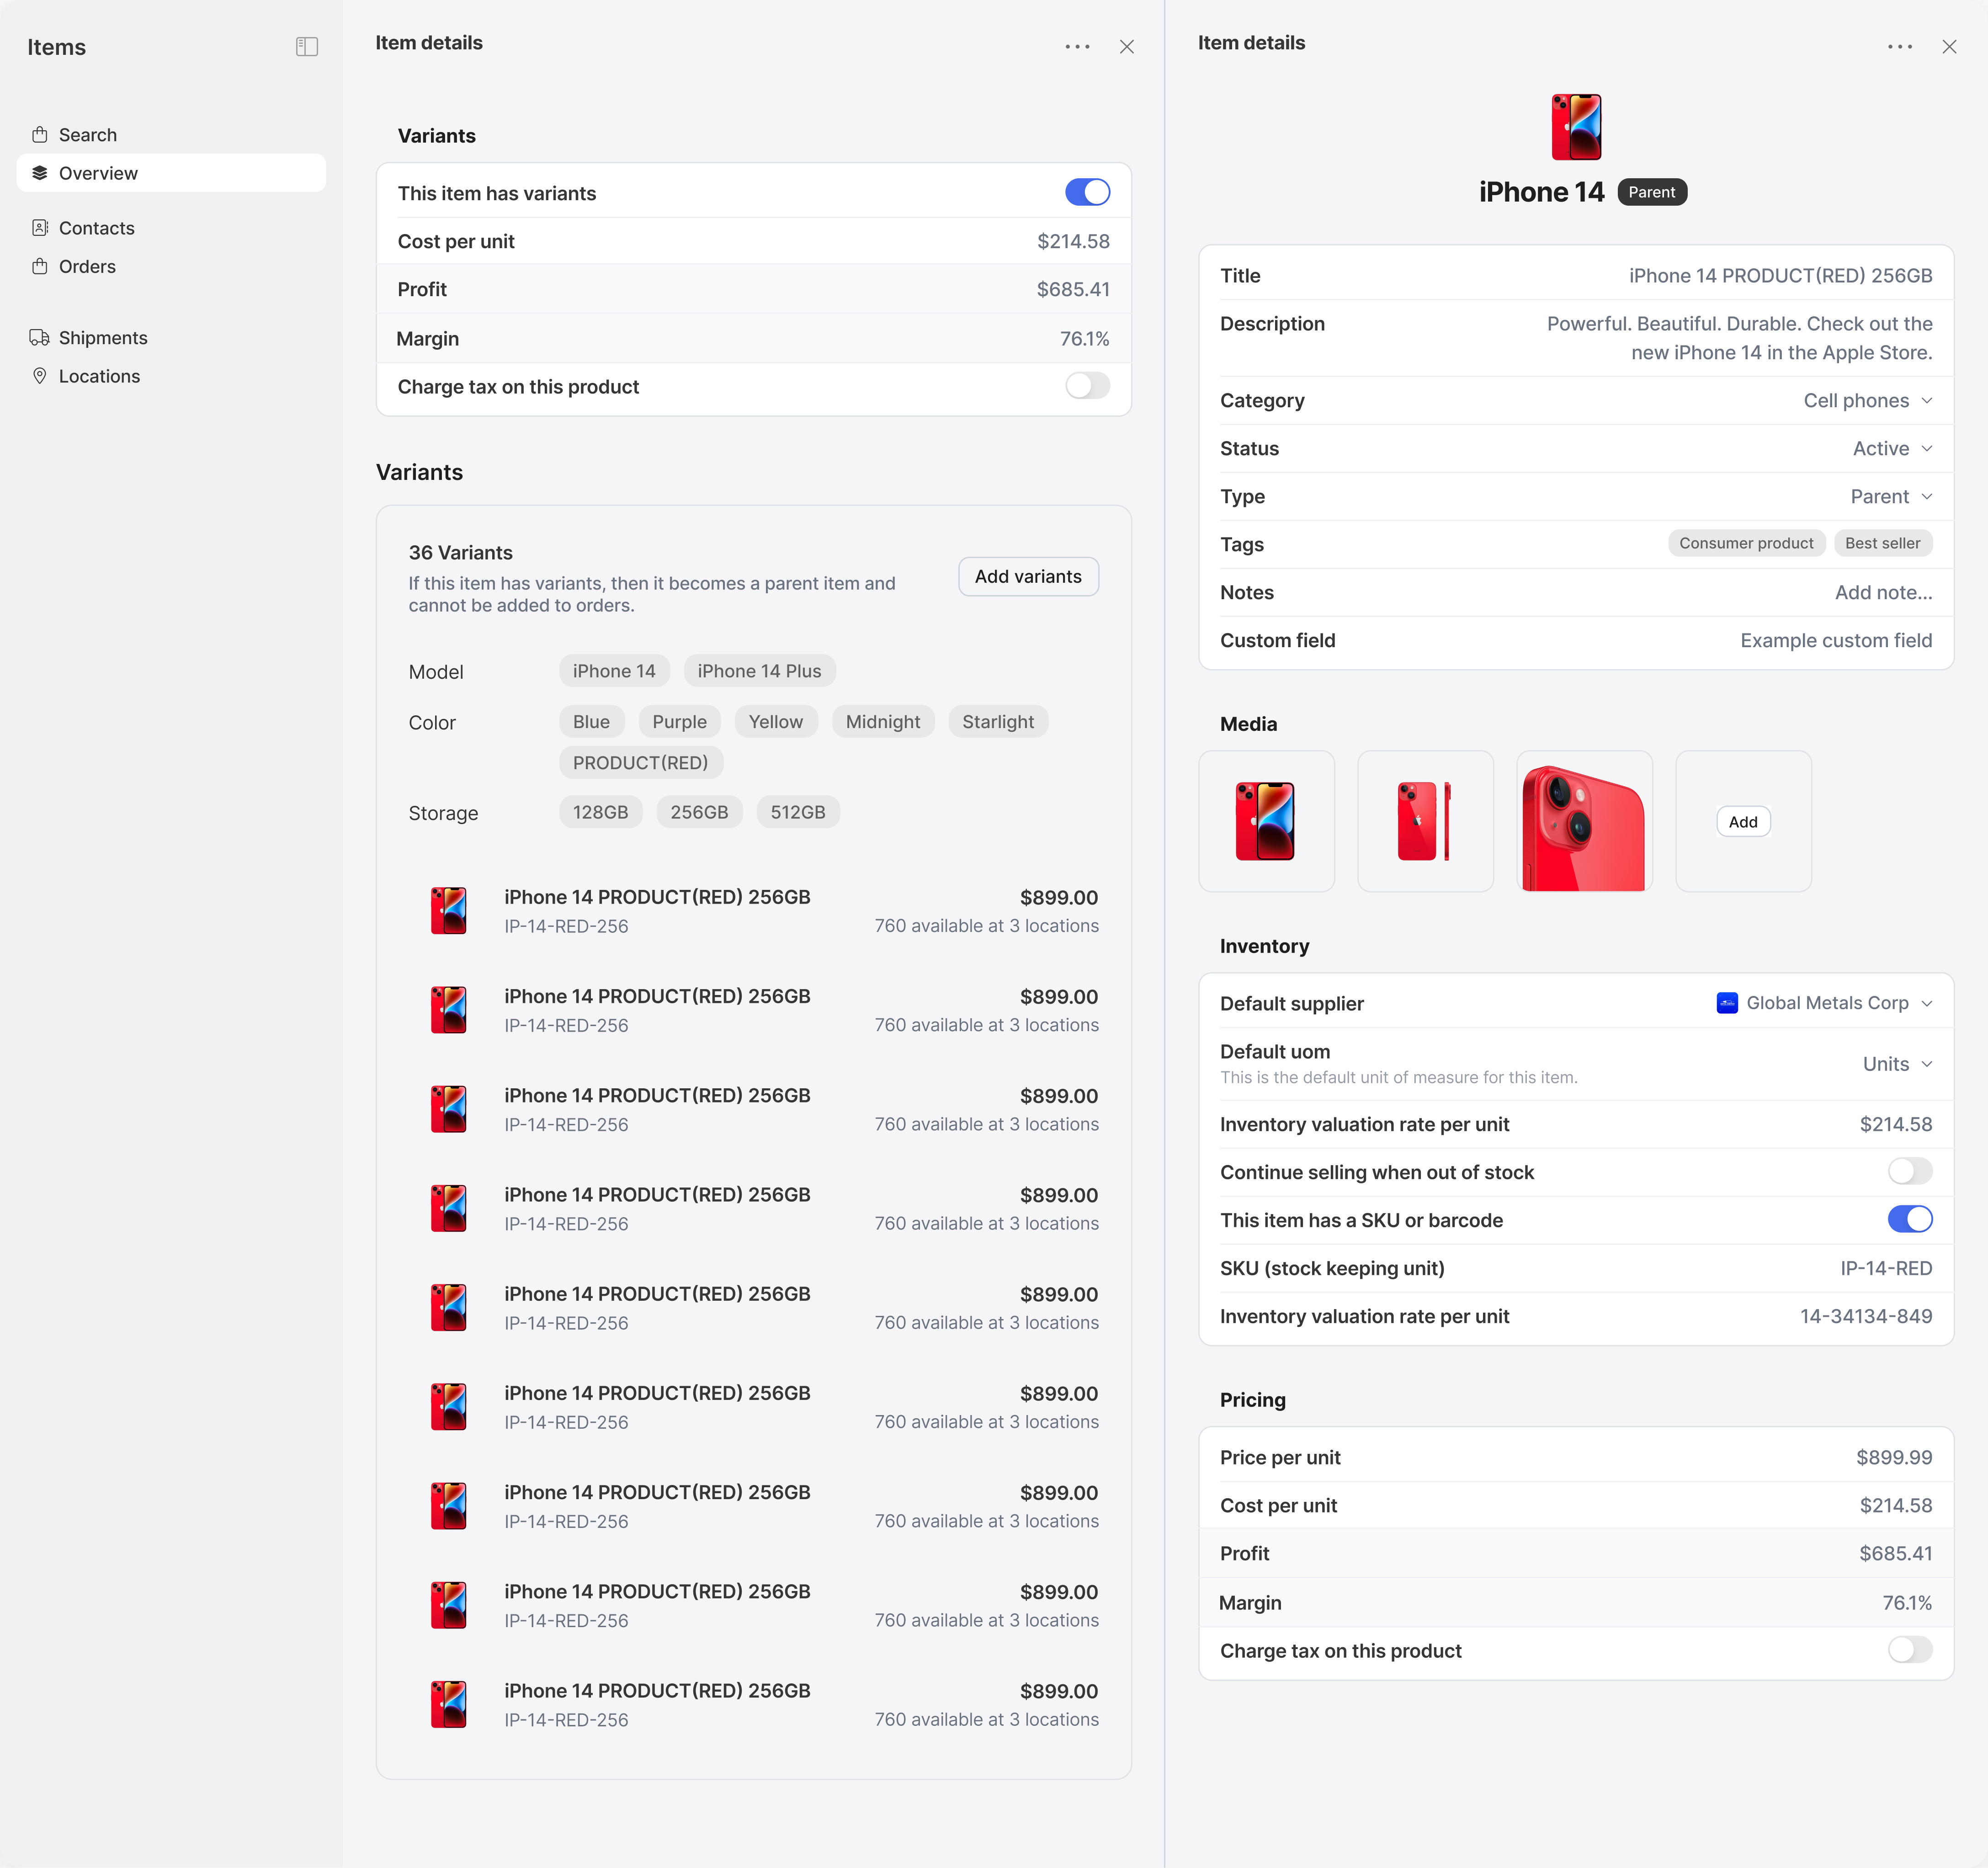Click the Add variants button
This screenshot has width=1988, height=1868.
(x=1028, y=576)
